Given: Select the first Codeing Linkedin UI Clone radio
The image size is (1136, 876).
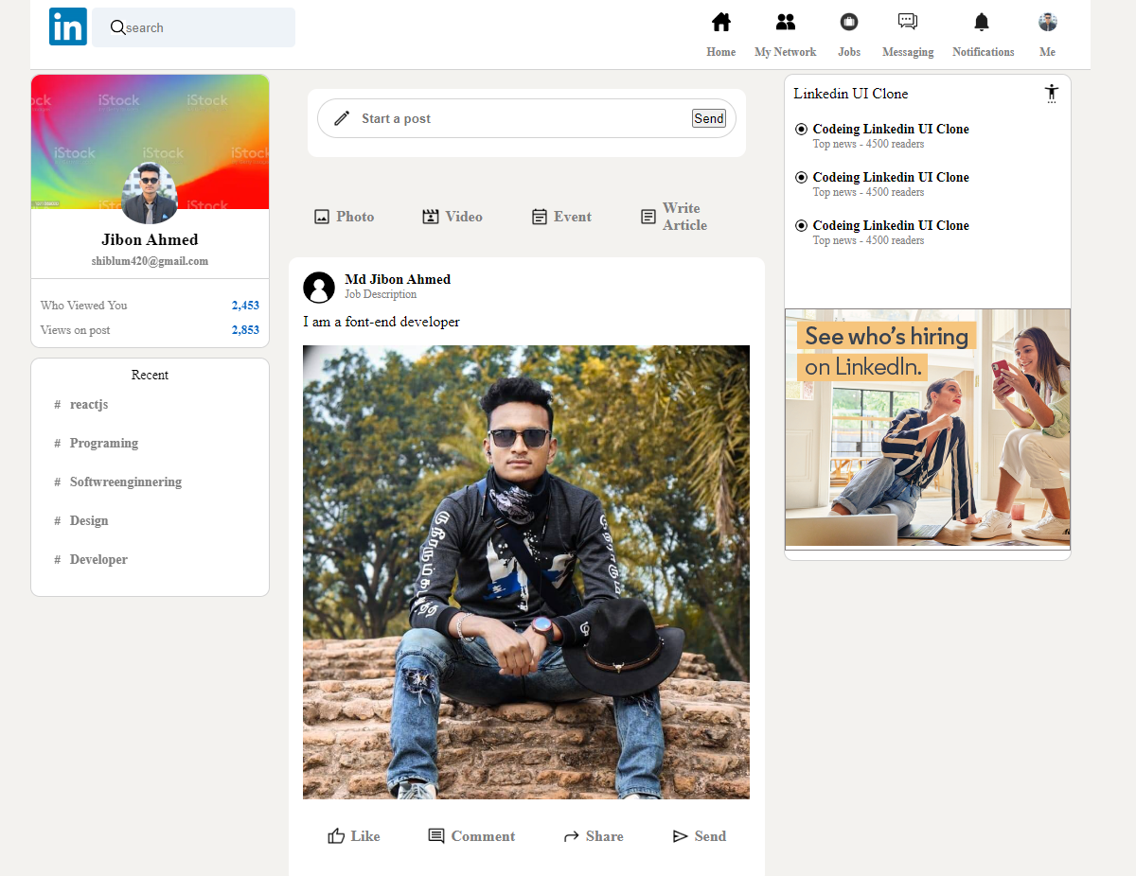Looking at the screenshot, I should pyautogui.click(x=801, y=129).
